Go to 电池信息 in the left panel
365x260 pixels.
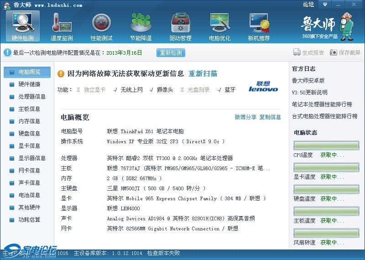29,195
